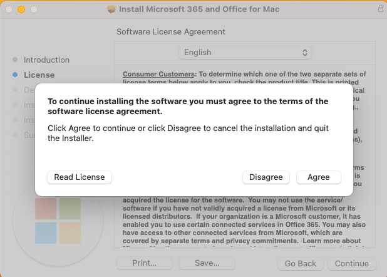This screenshot has width=387, height=277.
Task: Click the Disagree button
Action: [x=266, y=177]
